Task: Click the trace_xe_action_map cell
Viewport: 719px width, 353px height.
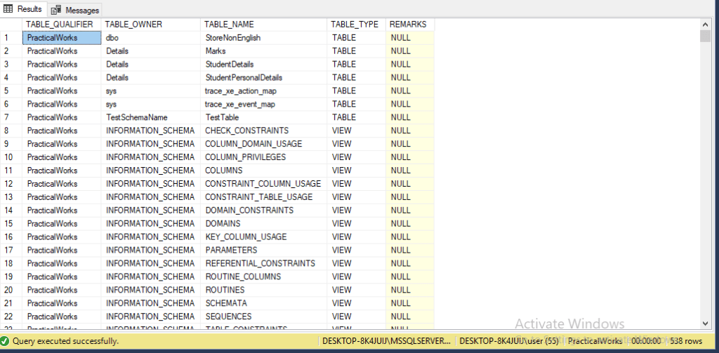Action: (240, 91)
